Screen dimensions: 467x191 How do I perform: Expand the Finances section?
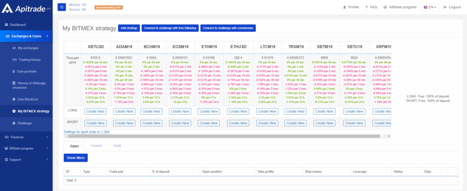coord(26,137)
